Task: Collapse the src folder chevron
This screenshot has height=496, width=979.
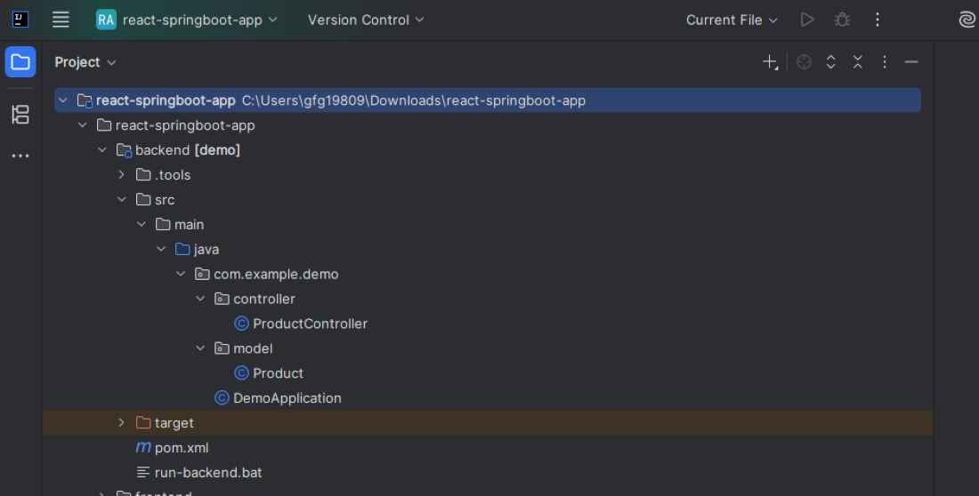Action: [122, 200]
